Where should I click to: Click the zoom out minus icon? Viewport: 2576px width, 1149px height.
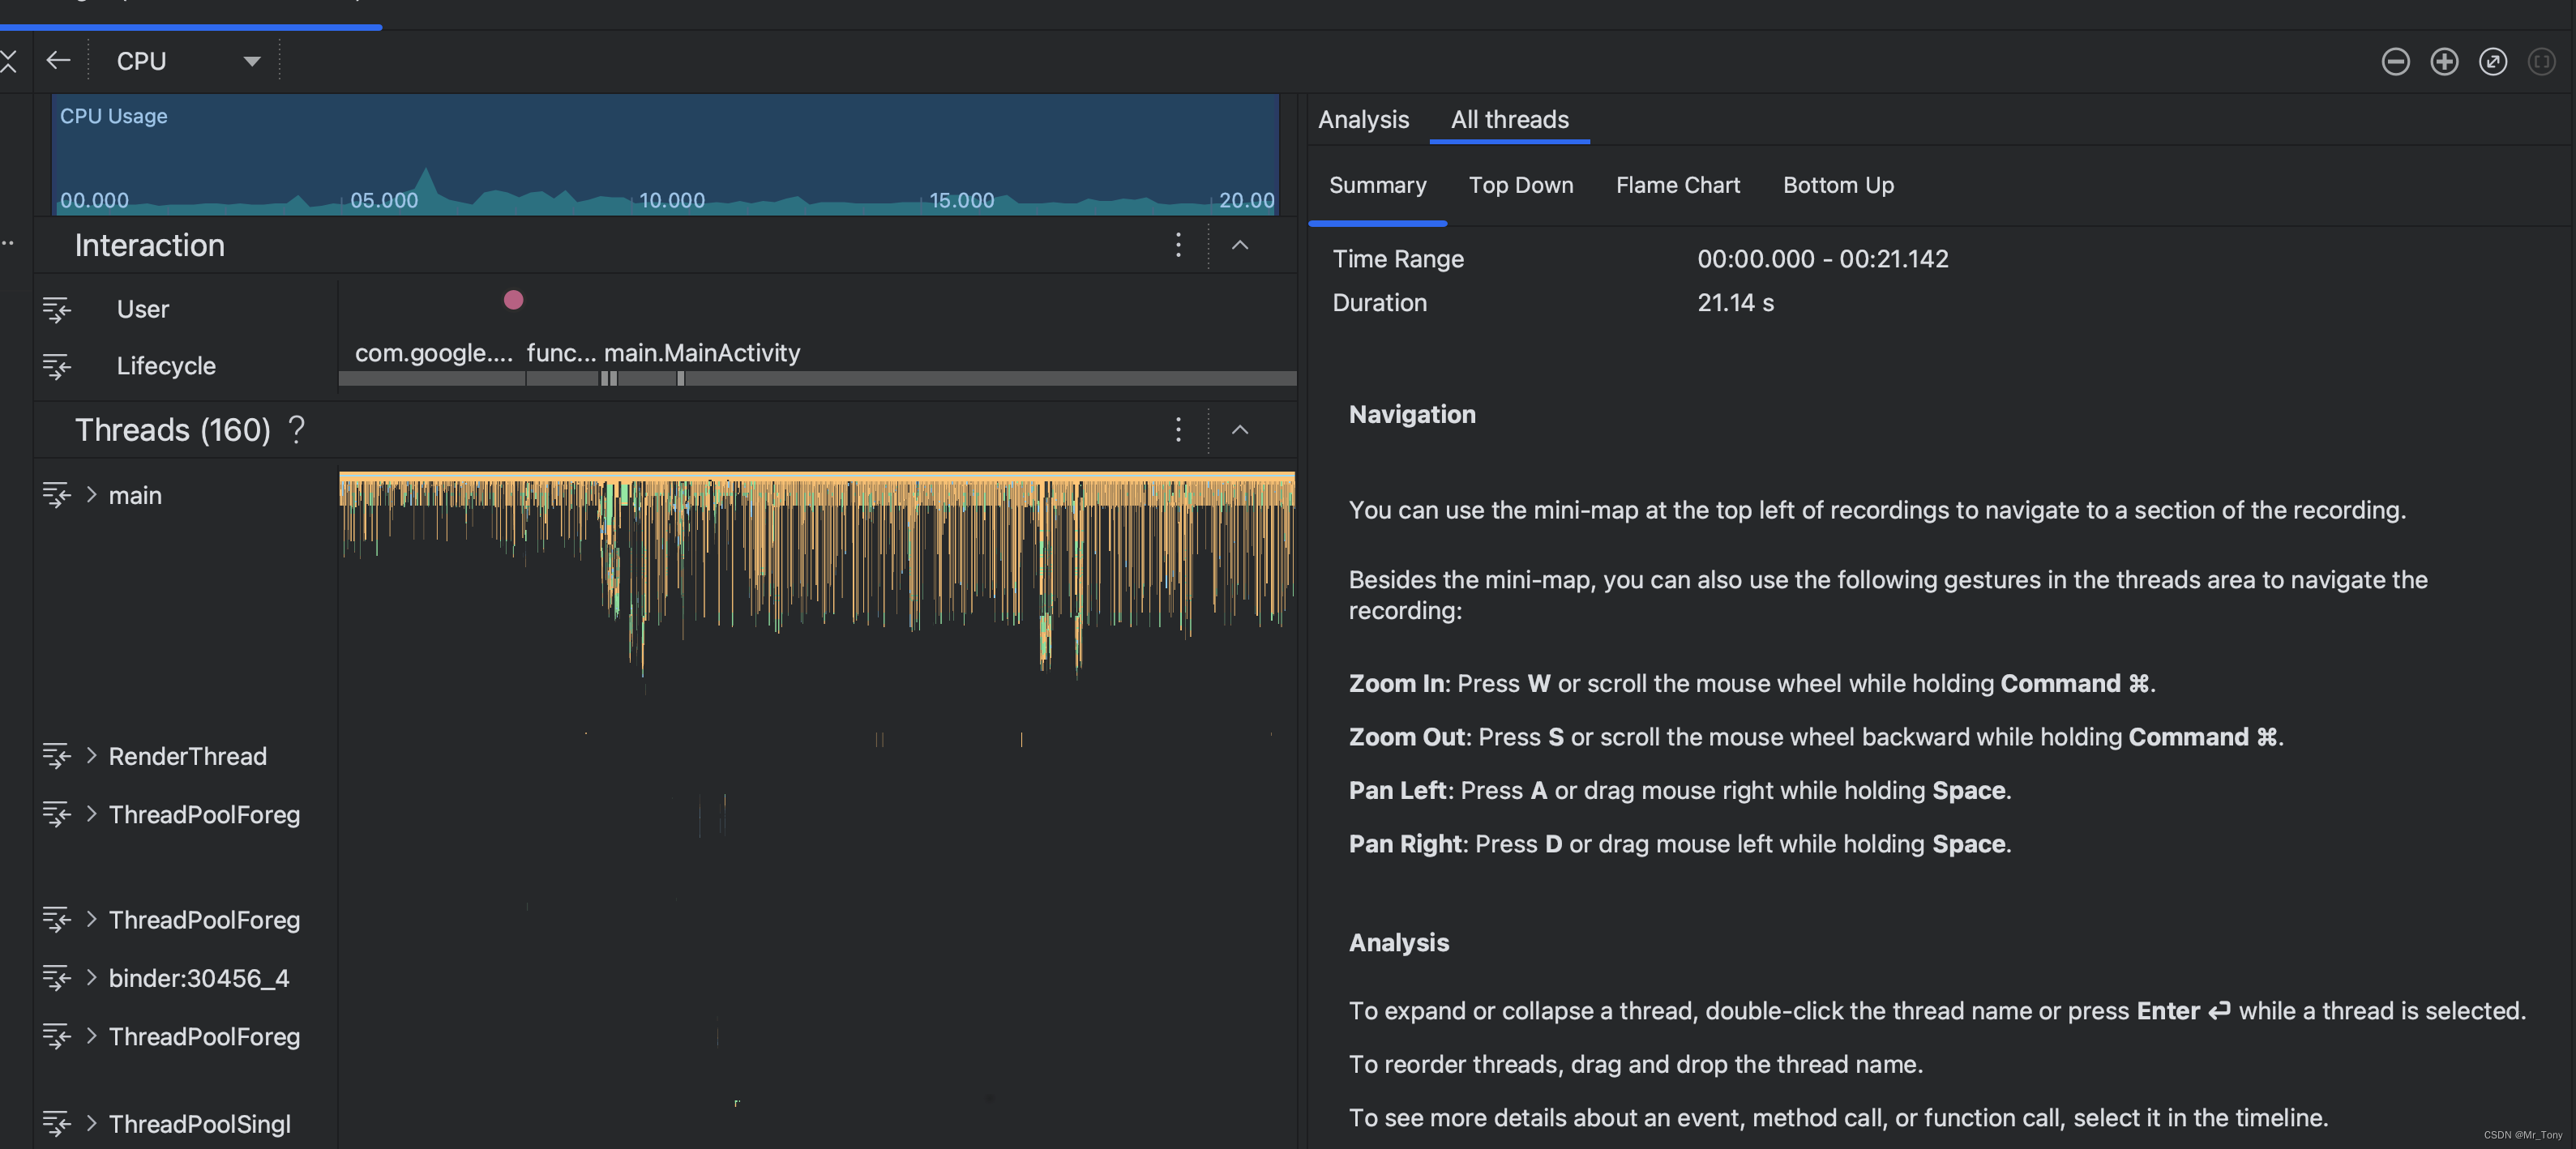(2395, 62)
